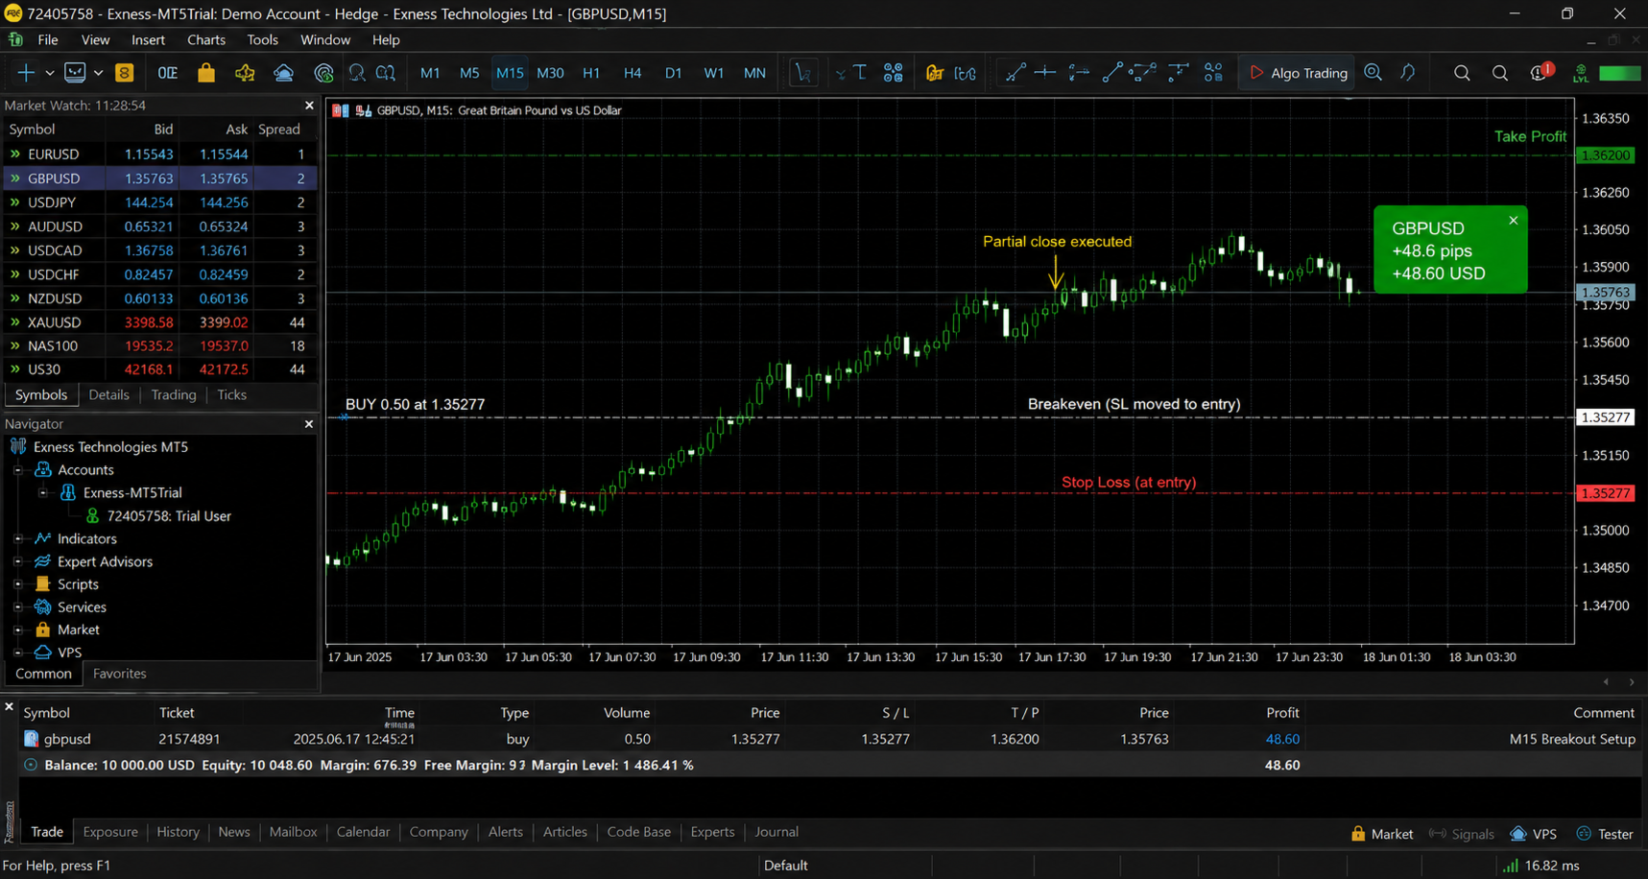Expand the Indicators tree node
1648x879 pixels.
tap(18, 539)
